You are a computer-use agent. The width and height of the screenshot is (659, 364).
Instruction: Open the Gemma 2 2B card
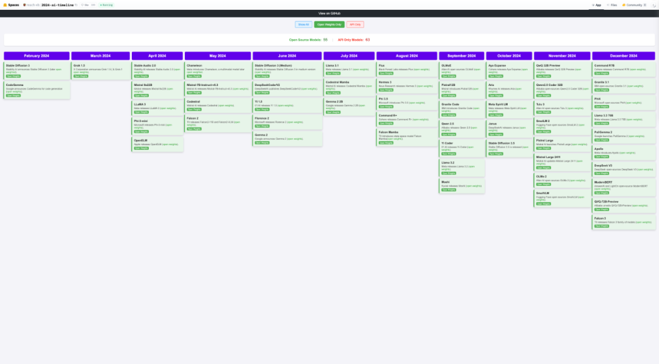coord(349,107)
